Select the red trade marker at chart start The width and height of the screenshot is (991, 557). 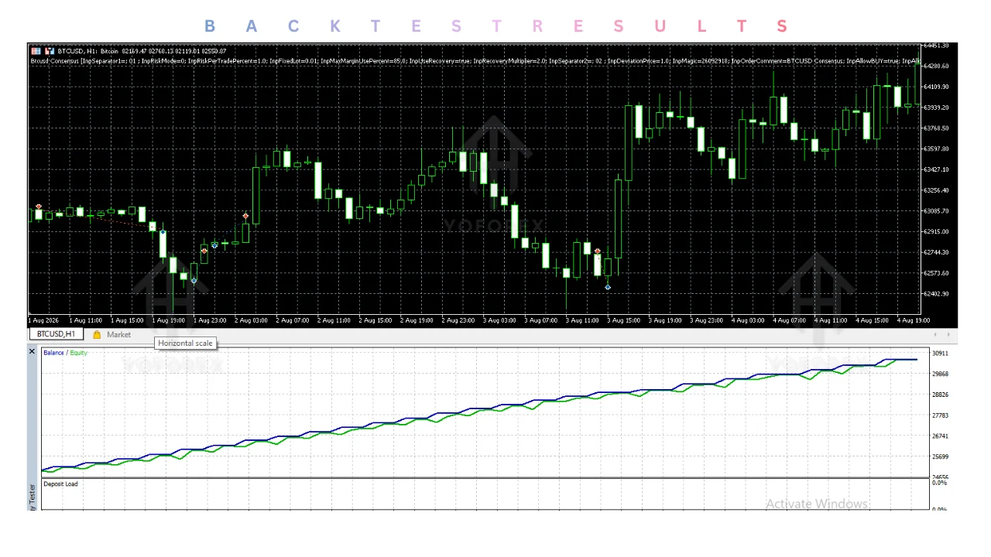point(39,207)
